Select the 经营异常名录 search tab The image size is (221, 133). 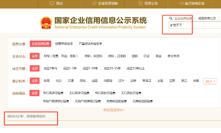[x=207, y=18]
